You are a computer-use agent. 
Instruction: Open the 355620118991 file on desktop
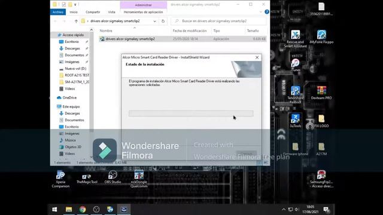pyautogui.click(x=321, y=9)
